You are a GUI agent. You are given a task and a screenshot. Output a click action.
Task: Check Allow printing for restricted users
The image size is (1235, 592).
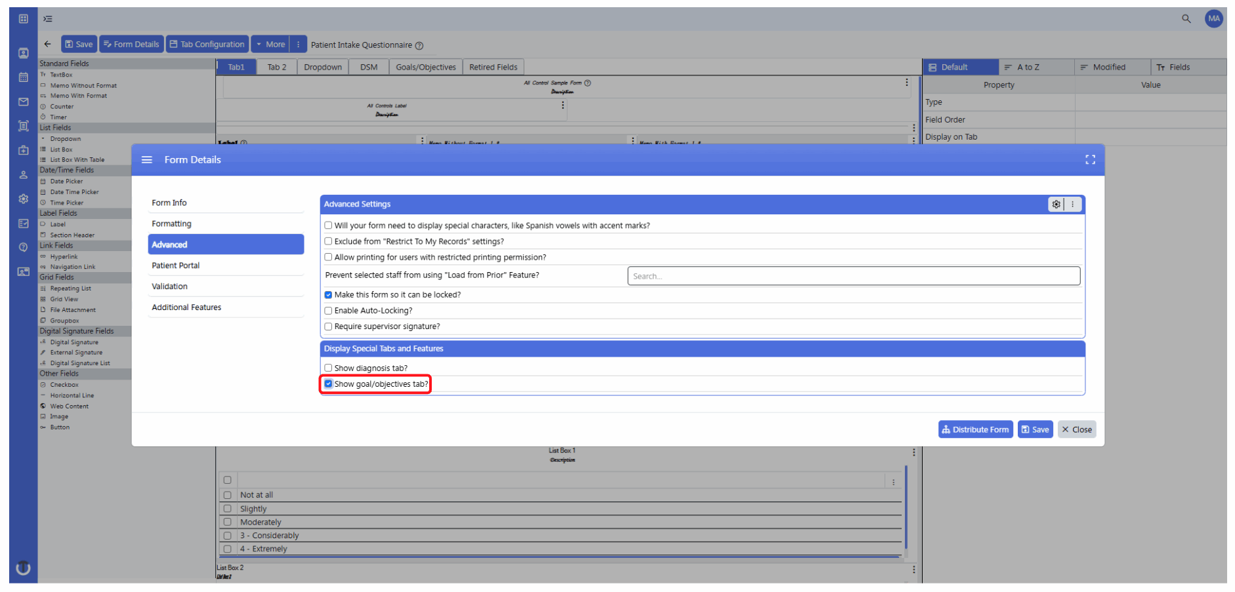(328, 257)
